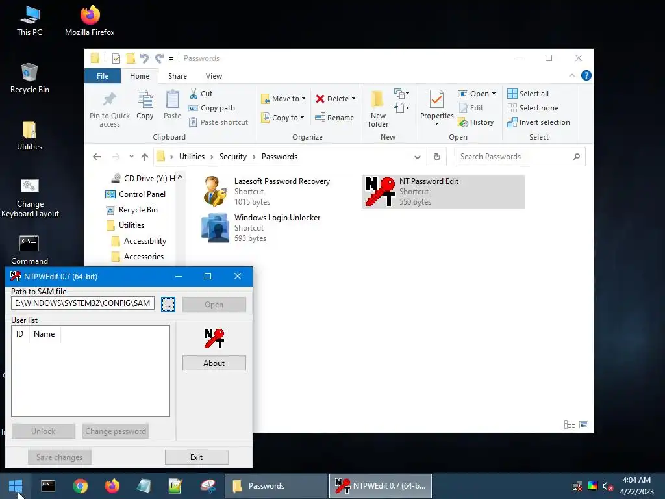Screen dimensions: 665x499
Task: Collapse the ribbon with chevron
Action: [x=571, y=75]
